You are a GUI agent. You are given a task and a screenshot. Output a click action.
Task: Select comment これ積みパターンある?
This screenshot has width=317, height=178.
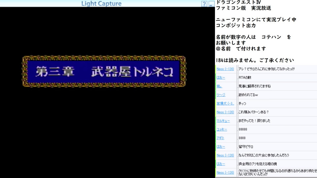(254, 112)
